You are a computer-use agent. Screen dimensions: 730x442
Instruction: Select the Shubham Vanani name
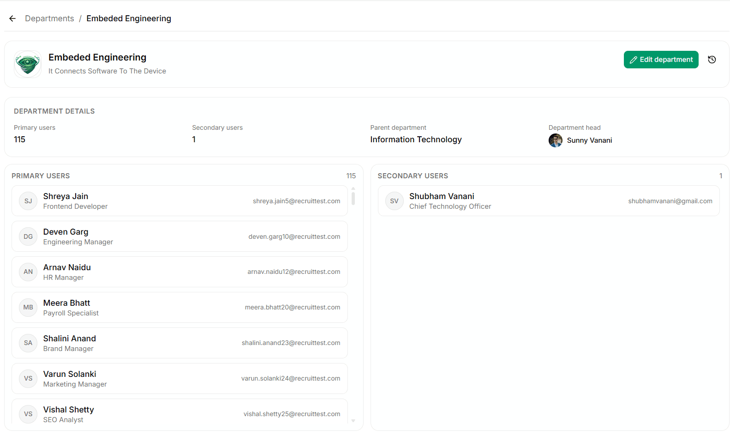coord(442,196)
